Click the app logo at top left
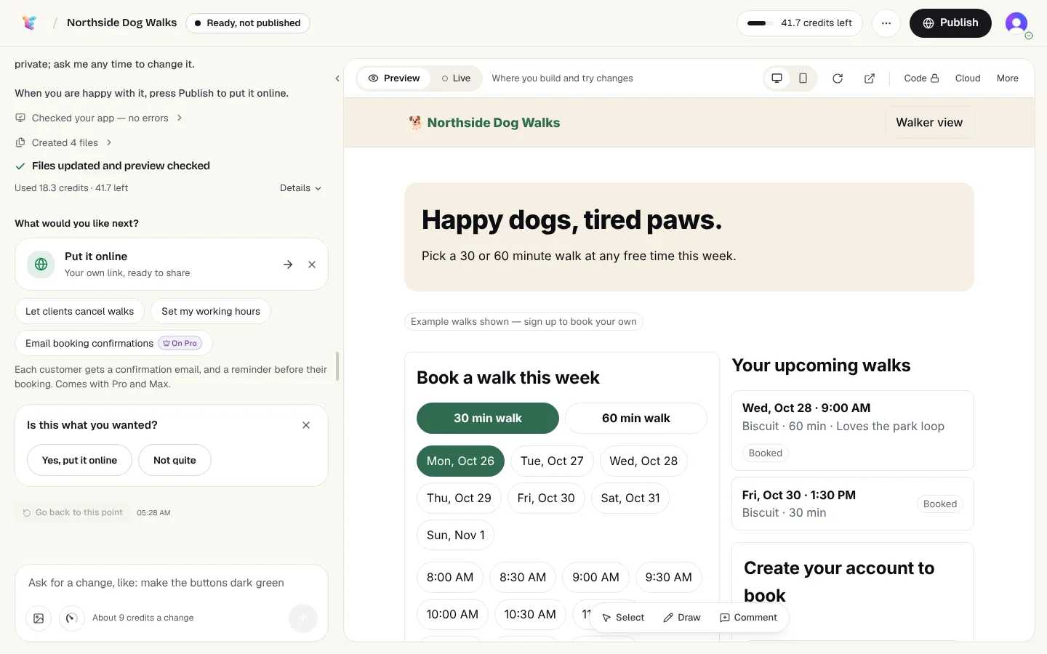 [x=29, y=23]
